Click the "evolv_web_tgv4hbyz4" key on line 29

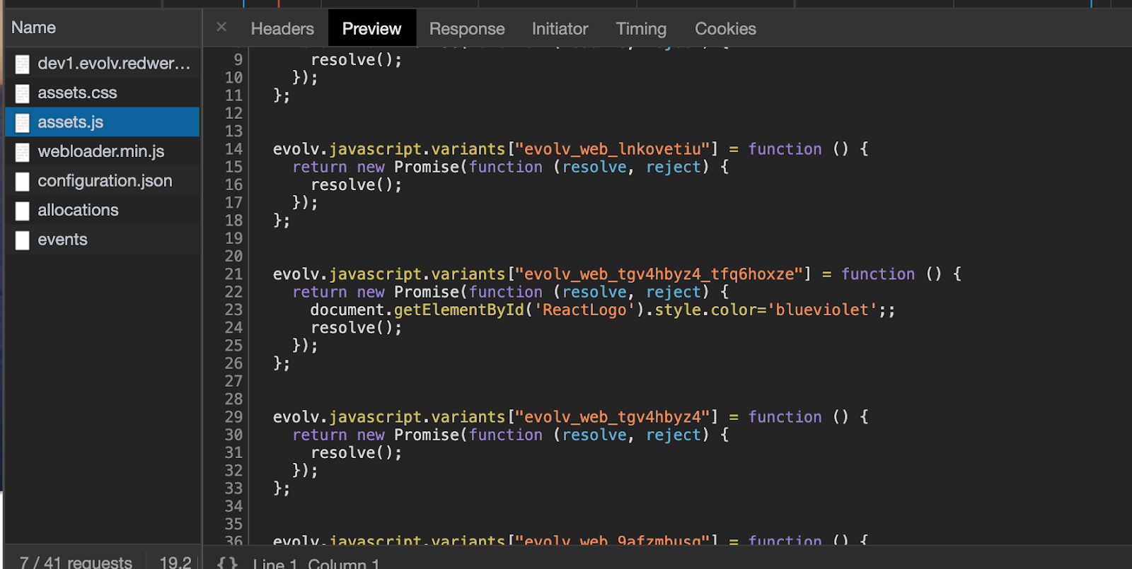click(613, 417)
